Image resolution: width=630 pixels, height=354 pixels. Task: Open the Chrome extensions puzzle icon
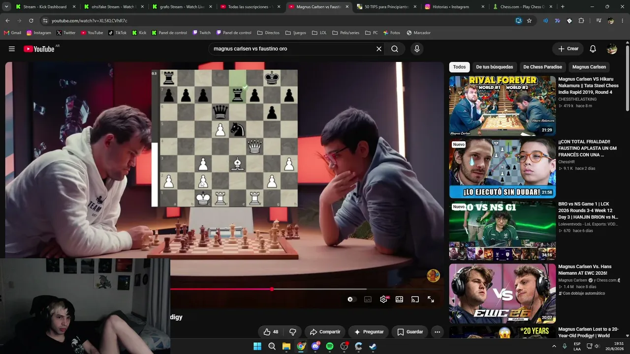click(x=581, y=21)
